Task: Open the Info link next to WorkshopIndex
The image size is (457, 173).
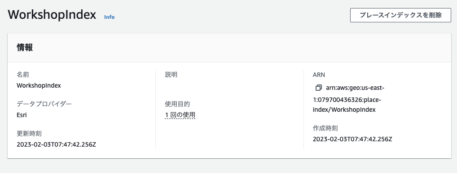Action: (x=109, y=17)
